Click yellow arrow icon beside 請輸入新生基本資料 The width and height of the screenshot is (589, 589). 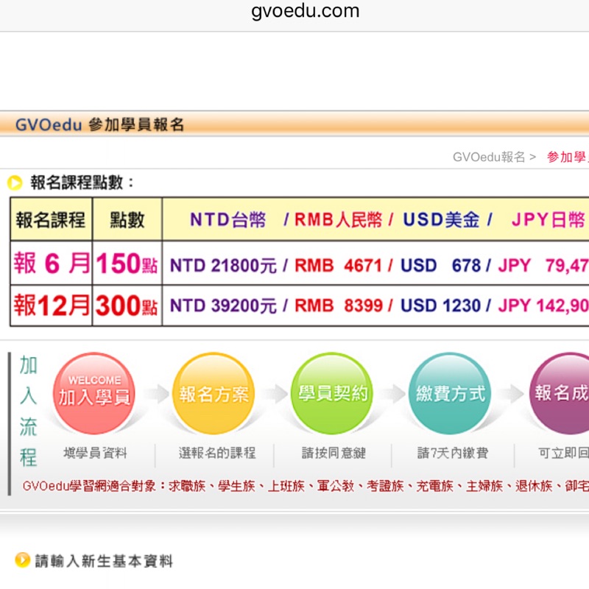[22, 560]
